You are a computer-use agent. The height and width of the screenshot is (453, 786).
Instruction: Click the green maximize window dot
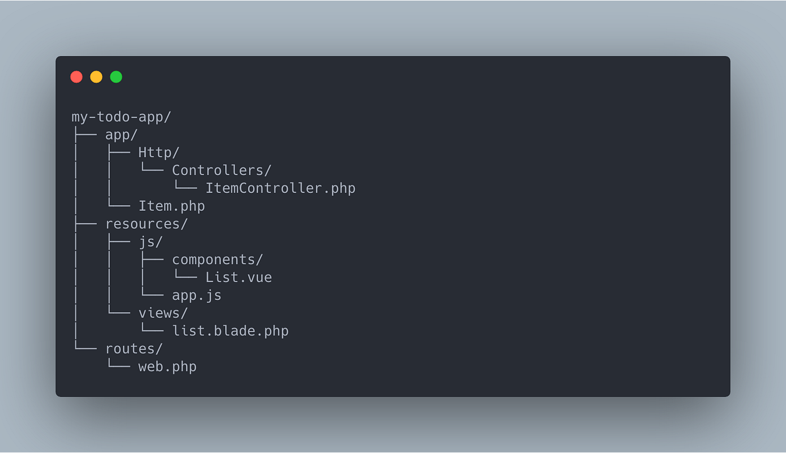[116, 77]
